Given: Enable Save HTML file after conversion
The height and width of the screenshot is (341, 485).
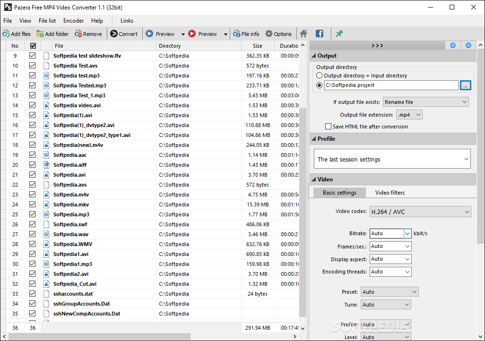Looking at the screenshot, I should coord(328,127).
